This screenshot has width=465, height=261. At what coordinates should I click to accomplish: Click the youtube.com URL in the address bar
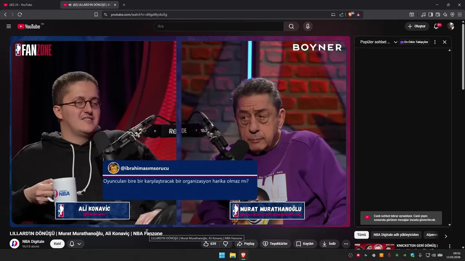coord(139,14)
